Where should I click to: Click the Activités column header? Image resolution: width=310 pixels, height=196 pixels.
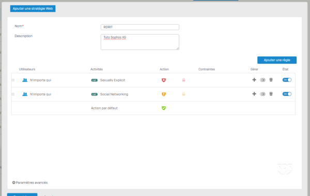pyautogui.click(x=97, y=69)
